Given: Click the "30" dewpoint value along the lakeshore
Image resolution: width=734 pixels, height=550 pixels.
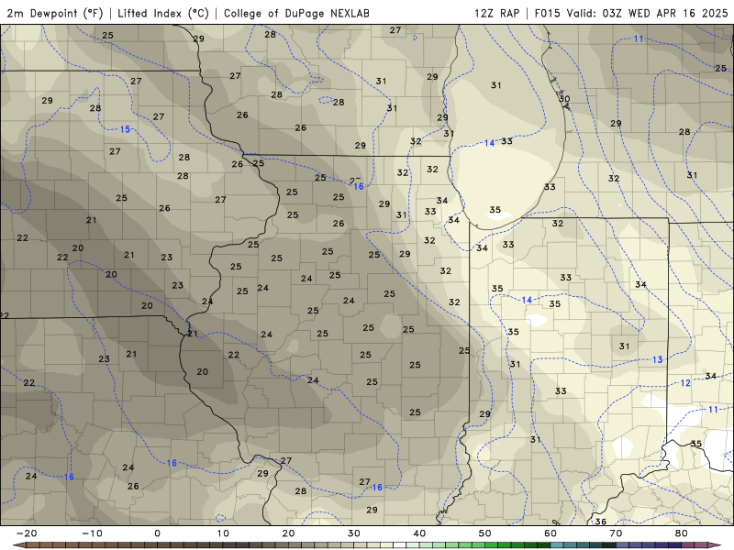Looking at the screenshot, I should pyautogui.click(x=564, y=99).
